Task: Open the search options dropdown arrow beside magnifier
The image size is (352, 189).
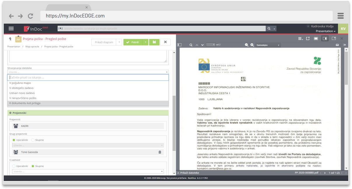Action: coord(274,29)
